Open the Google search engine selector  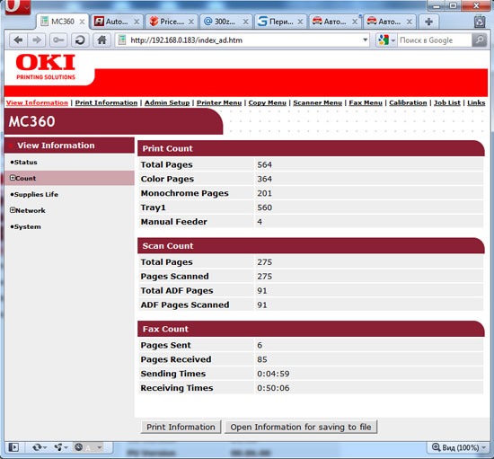pyautogui.click(x=386, y=40)
